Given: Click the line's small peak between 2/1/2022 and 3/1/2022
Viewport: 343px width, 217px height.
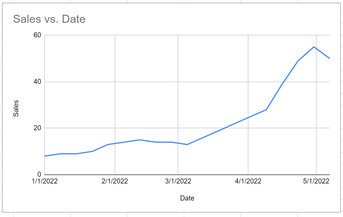Looking at the screenshot, I should (140, 140).
